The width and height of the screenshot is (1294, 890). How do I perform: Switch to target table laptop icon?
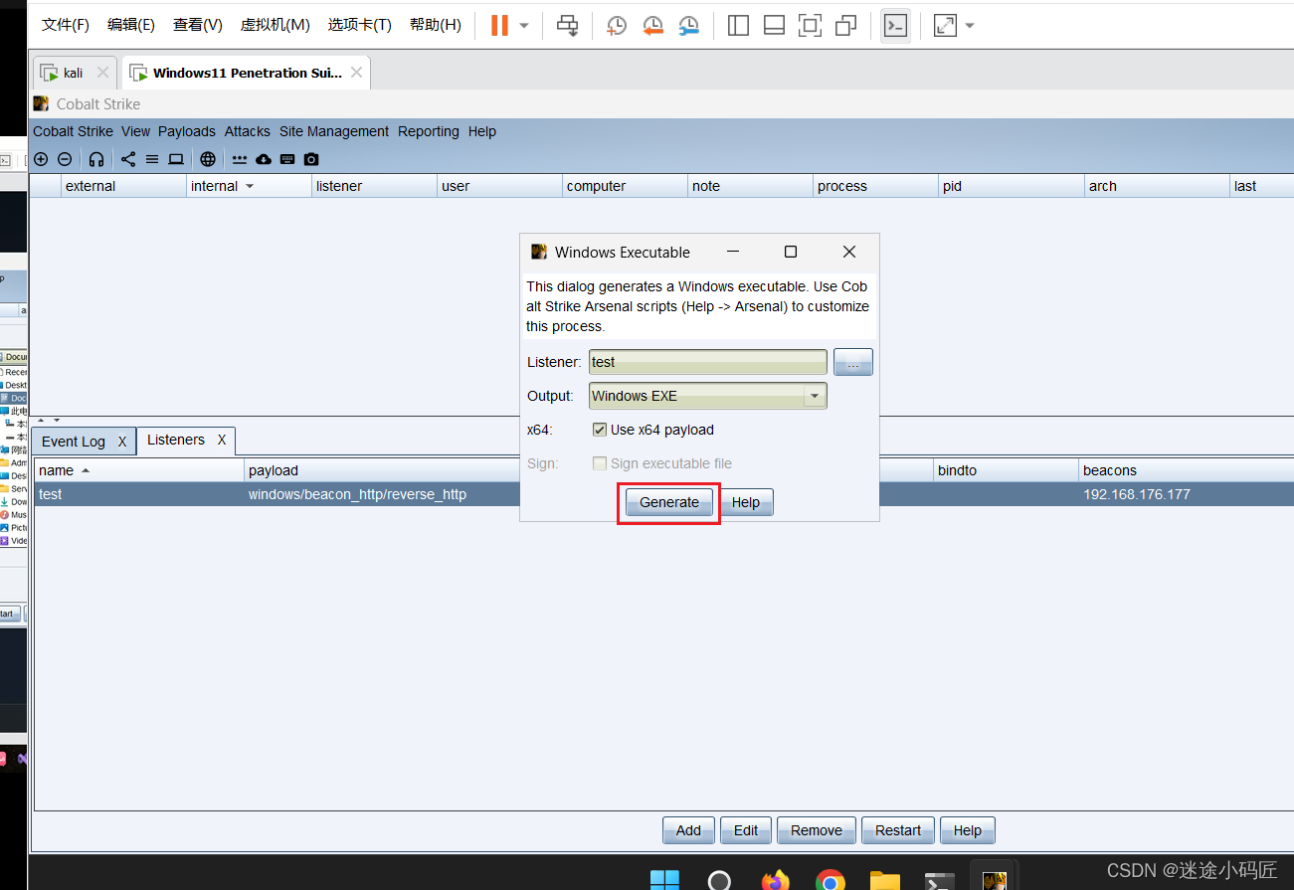[x=176, y=159]
